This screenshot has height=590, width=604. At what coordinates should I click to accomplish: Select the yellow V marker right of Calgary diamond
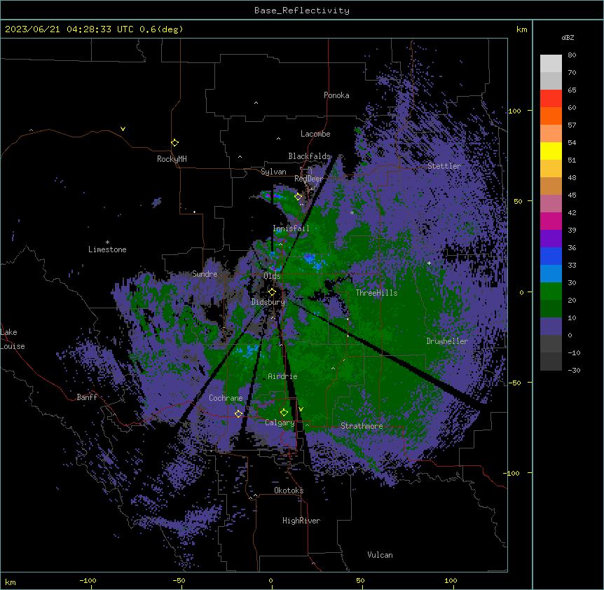[x=301, y=409]
